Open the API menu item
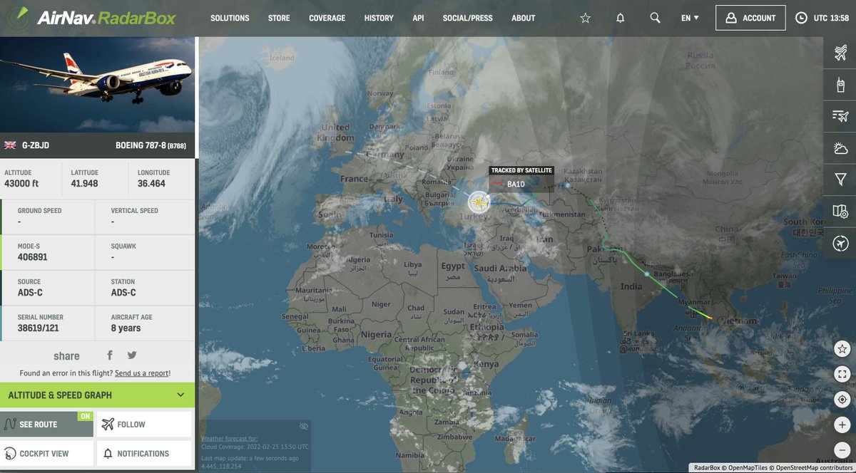The width and height of the screenshot is (856, 473). [x=418, y=18]
